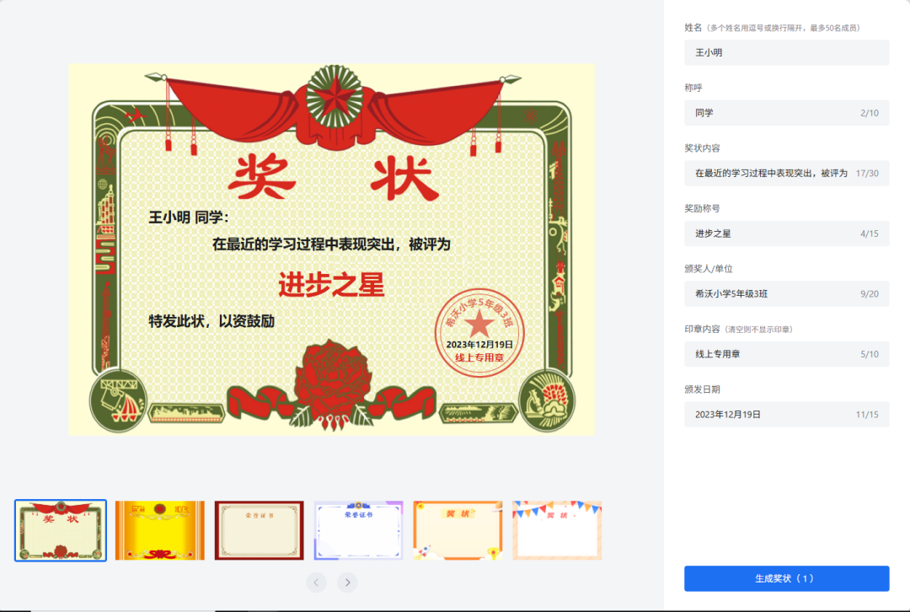Click the right carousel arrow for more templates

coord(347,582)
